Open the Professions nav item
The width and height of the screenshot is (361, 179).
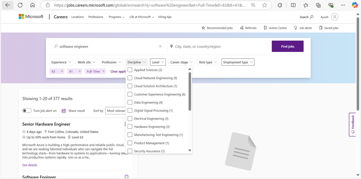click(x=96, y=17)
